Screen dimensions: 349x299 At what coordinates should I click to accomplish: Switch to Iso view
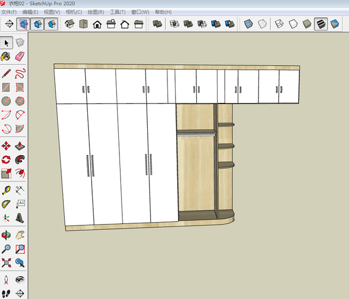(x=70, y=24)
